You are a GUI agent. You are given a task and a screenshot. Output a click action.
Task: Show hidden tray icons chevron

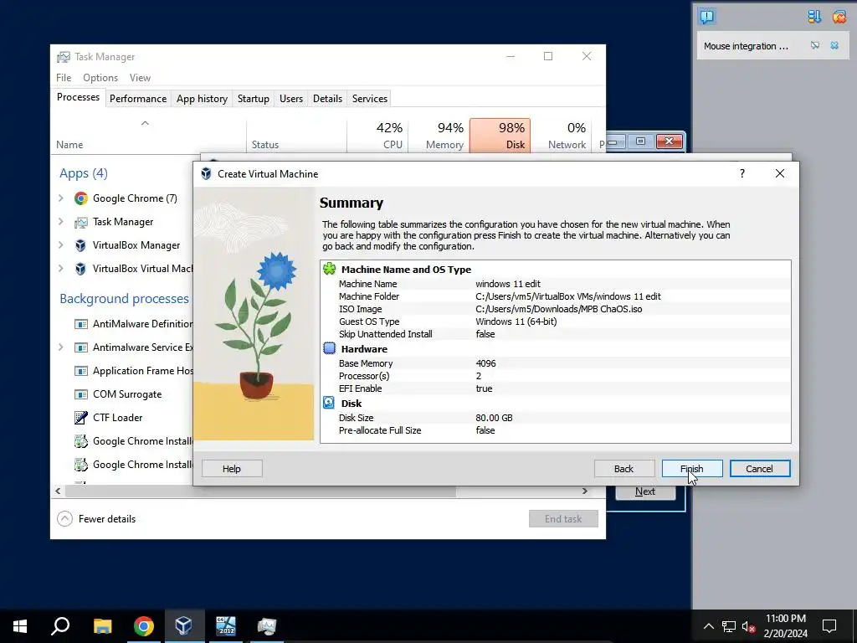708,626
